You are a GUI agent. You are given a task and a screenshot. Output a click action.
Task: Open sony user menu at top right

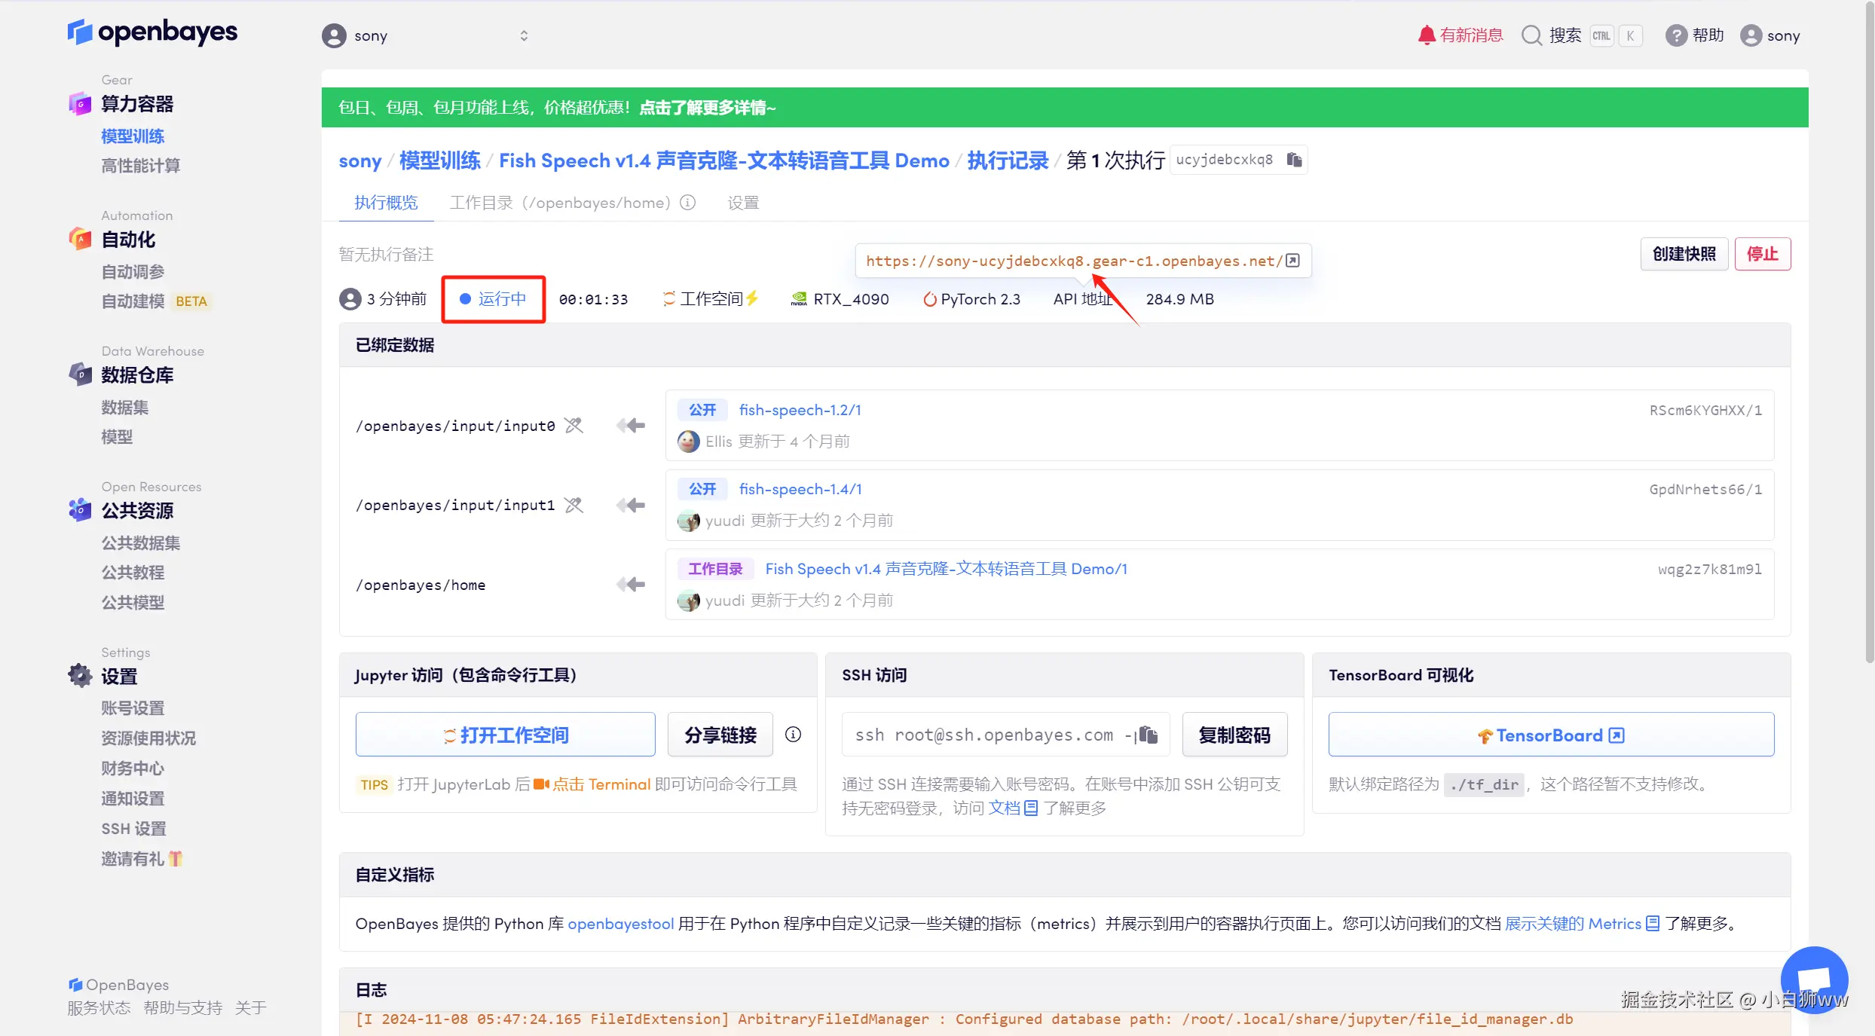pyautogui.click(x=1770, y=35)
